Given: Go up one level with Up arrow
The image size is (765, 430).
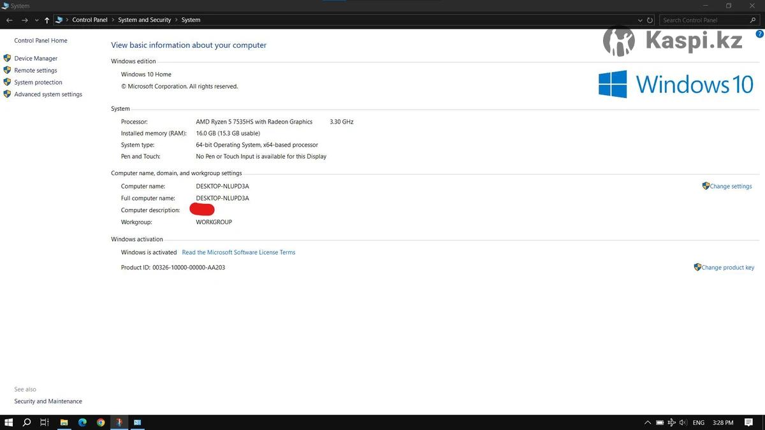Looking at the screenshot, I should 47,20.
